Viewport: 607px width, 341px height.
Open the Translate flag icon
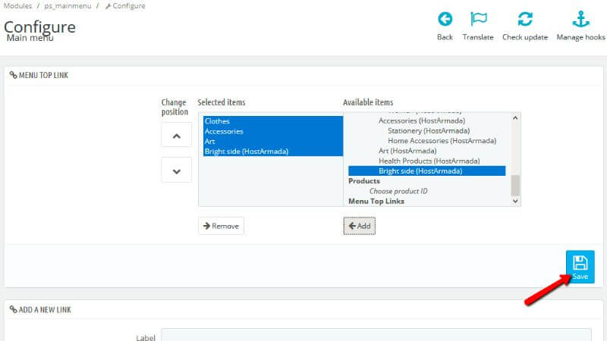[479, 19]
